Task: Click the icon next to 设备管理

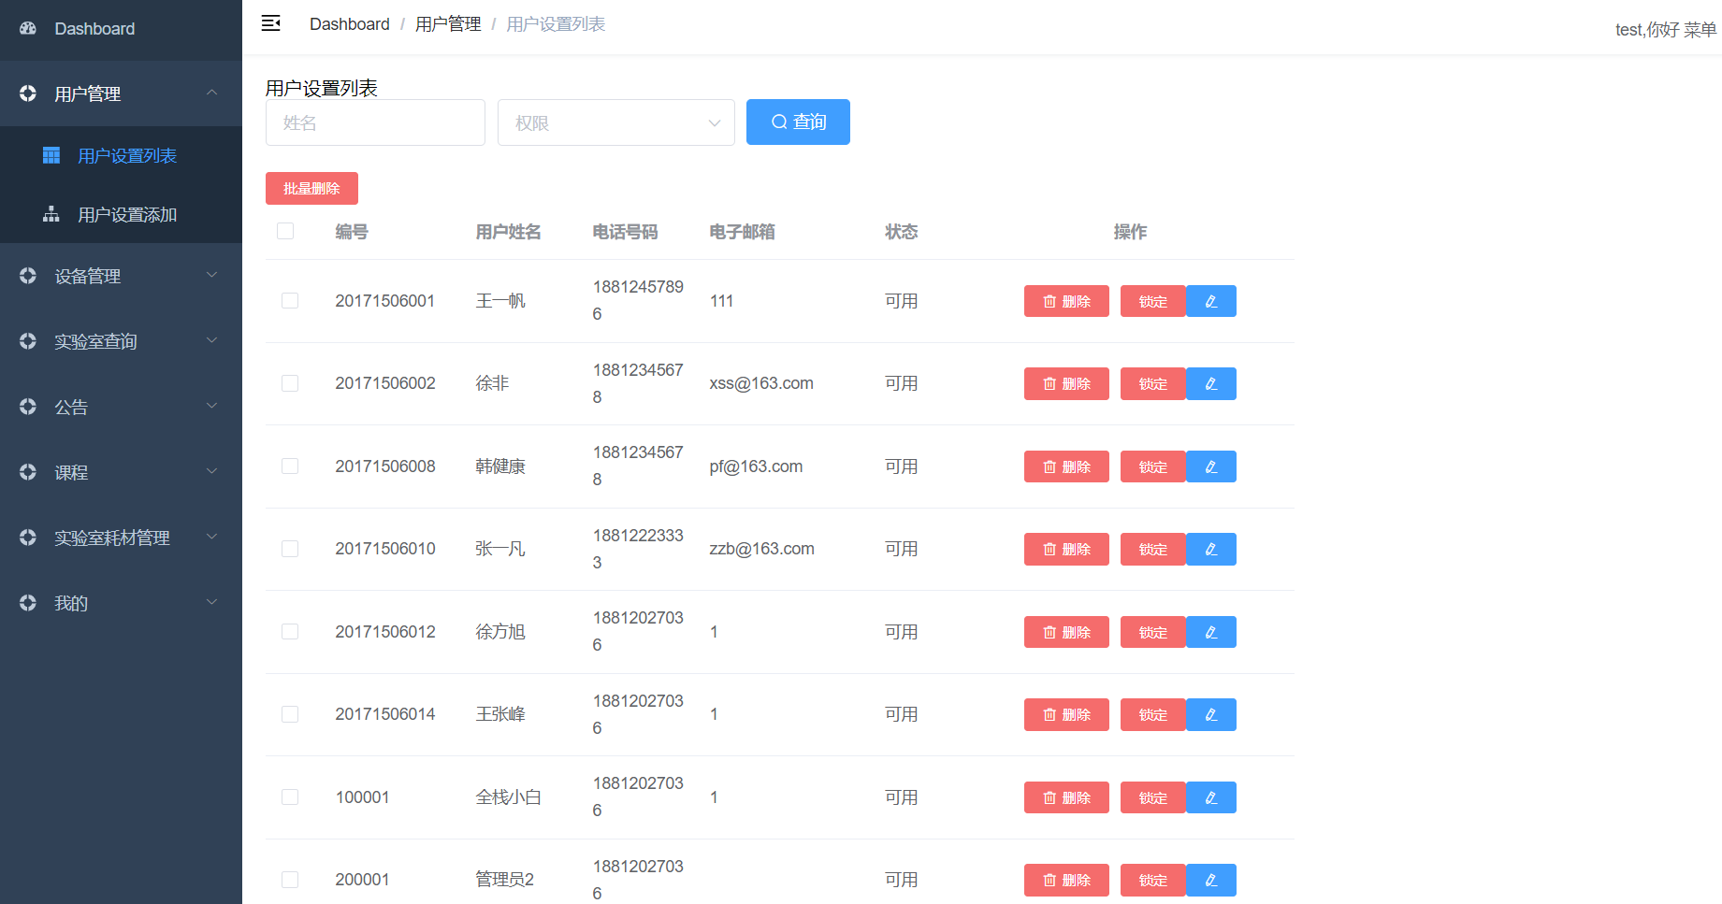Action: pos(28,276)
